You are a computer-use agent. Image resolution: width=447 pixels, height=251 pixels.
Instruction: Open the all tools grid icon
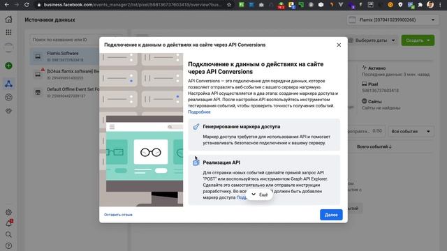[8, 32]
